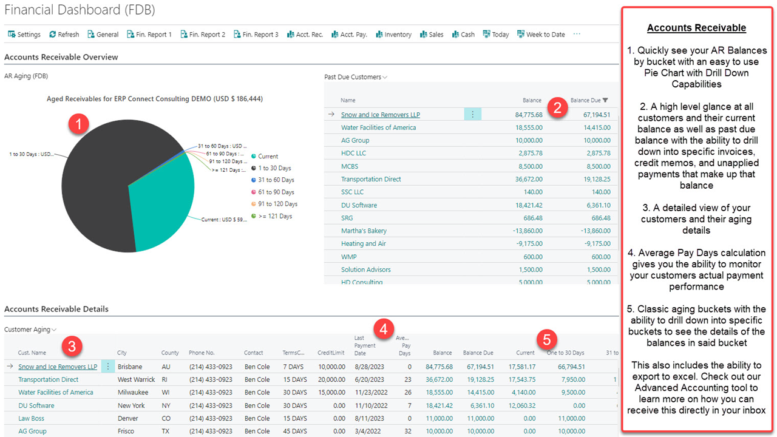Open the General report icon
Screen dimensions: 777x437
click(91, 35)
